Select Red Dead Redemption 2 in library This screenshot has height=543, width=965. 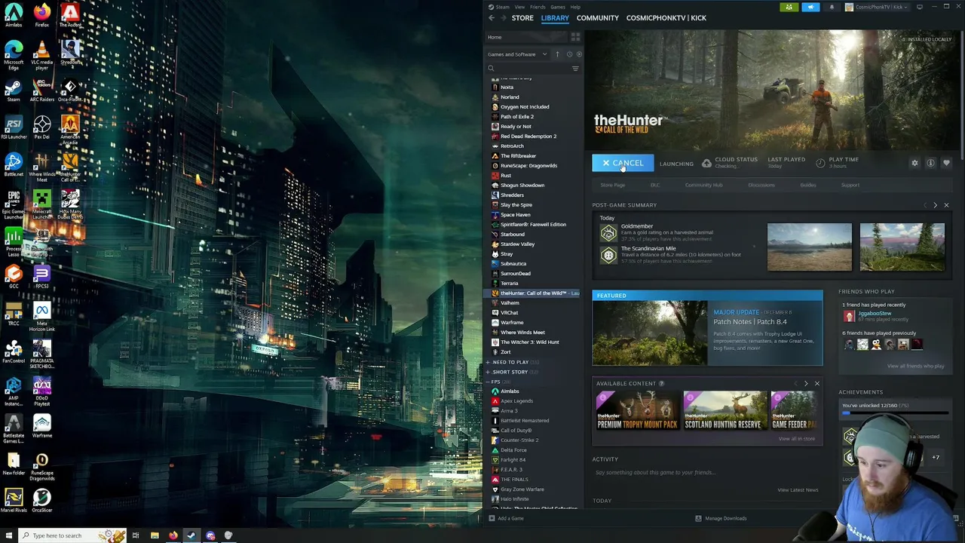point(528,137)
